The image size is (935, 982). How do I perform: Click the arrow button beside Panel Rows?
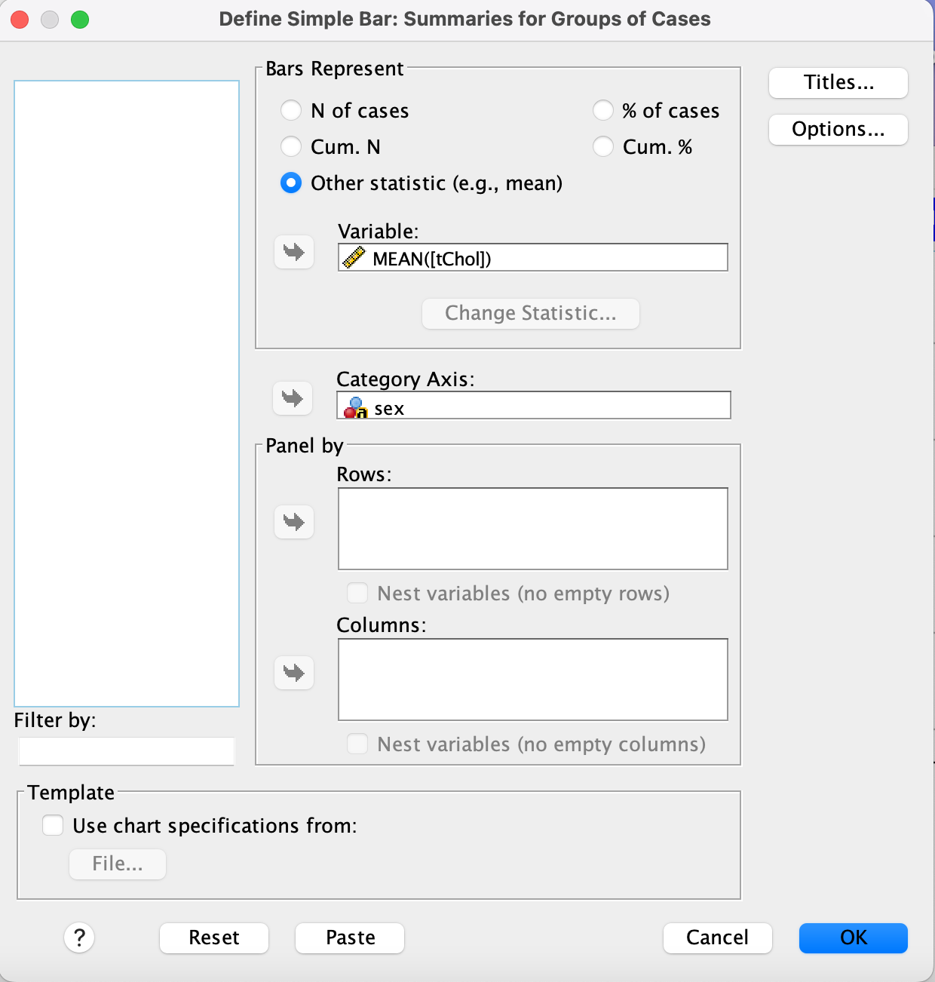point(294,522)
